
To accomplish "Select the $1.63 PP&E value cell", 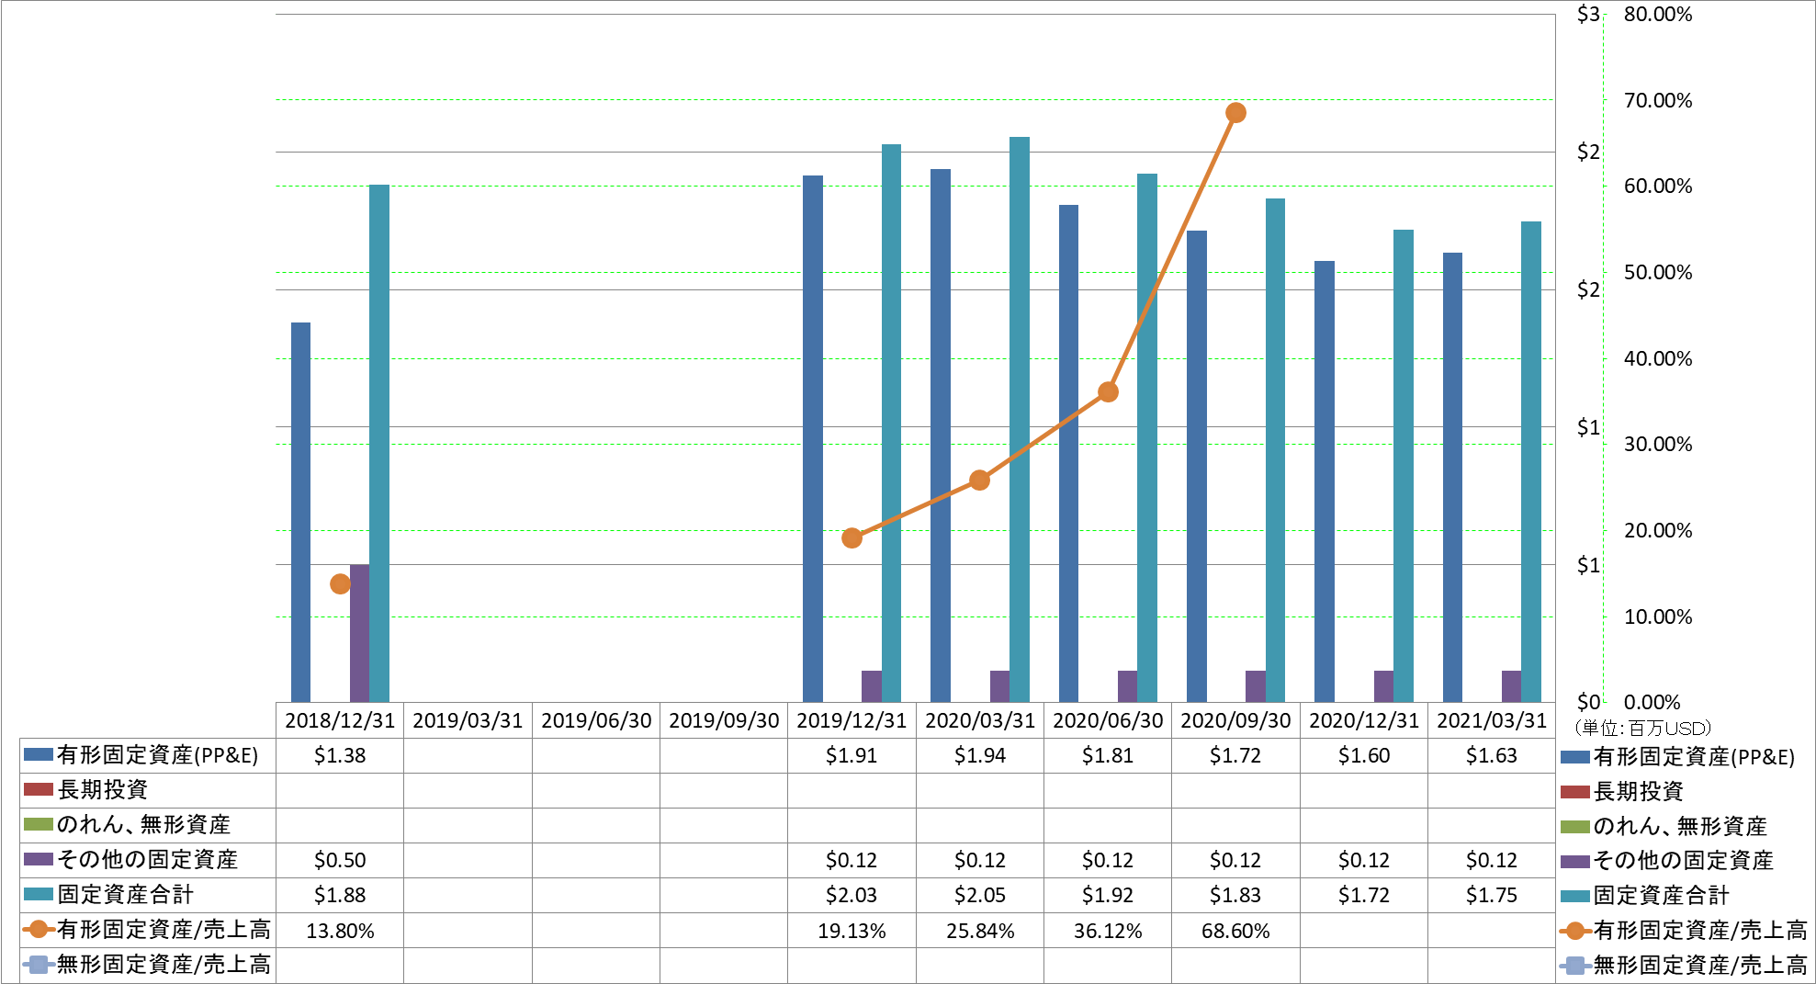I will point(1492,755).
